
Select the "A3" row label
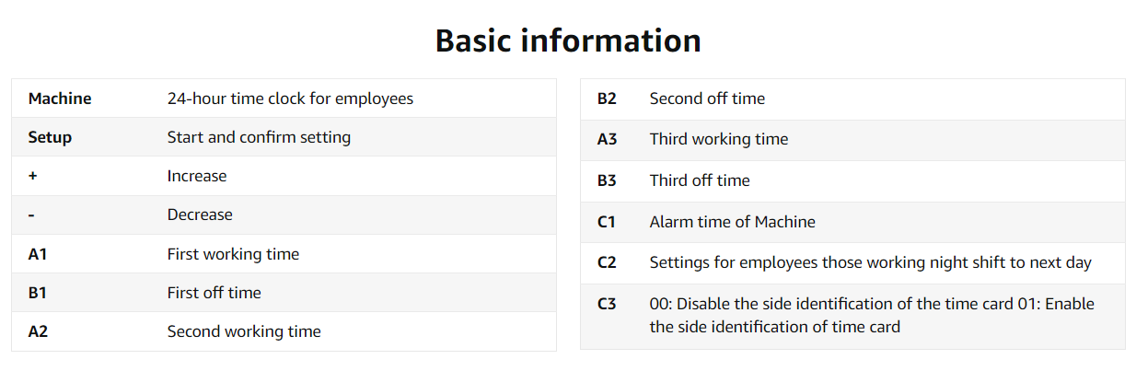click(x=607, y=139)
